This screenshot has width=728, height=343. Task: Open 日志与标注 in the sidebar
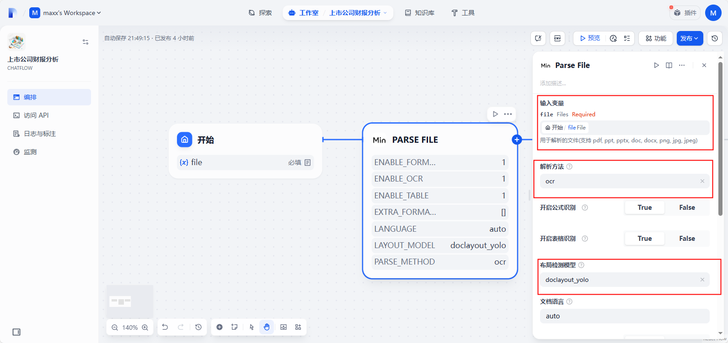coord(49,134)
